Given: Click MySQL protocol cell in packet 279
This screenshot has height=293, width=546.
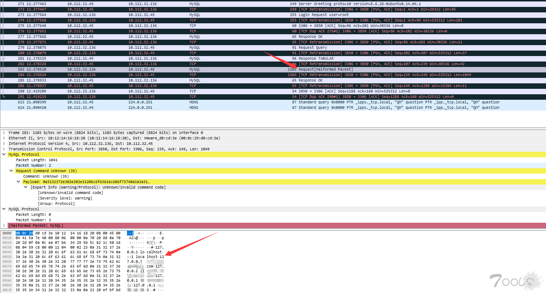Looking at the screenshot, I should coord(195,48).
